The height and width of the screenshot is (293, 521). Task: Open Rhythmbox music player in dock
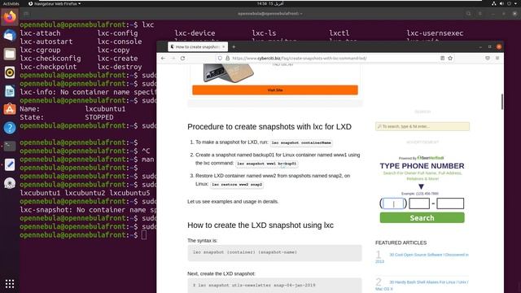(x=10, y=72)
